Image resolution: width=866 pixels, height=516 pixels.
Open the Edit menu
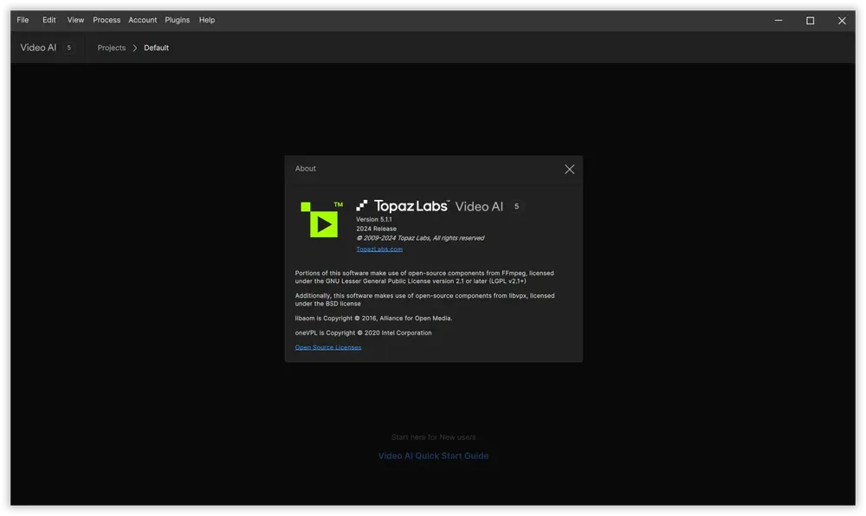pos(49,20)
